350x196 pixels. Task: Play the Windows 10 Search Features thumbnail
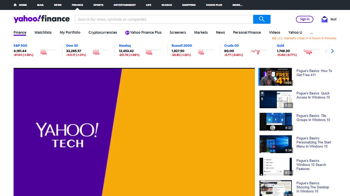[276, 167]
